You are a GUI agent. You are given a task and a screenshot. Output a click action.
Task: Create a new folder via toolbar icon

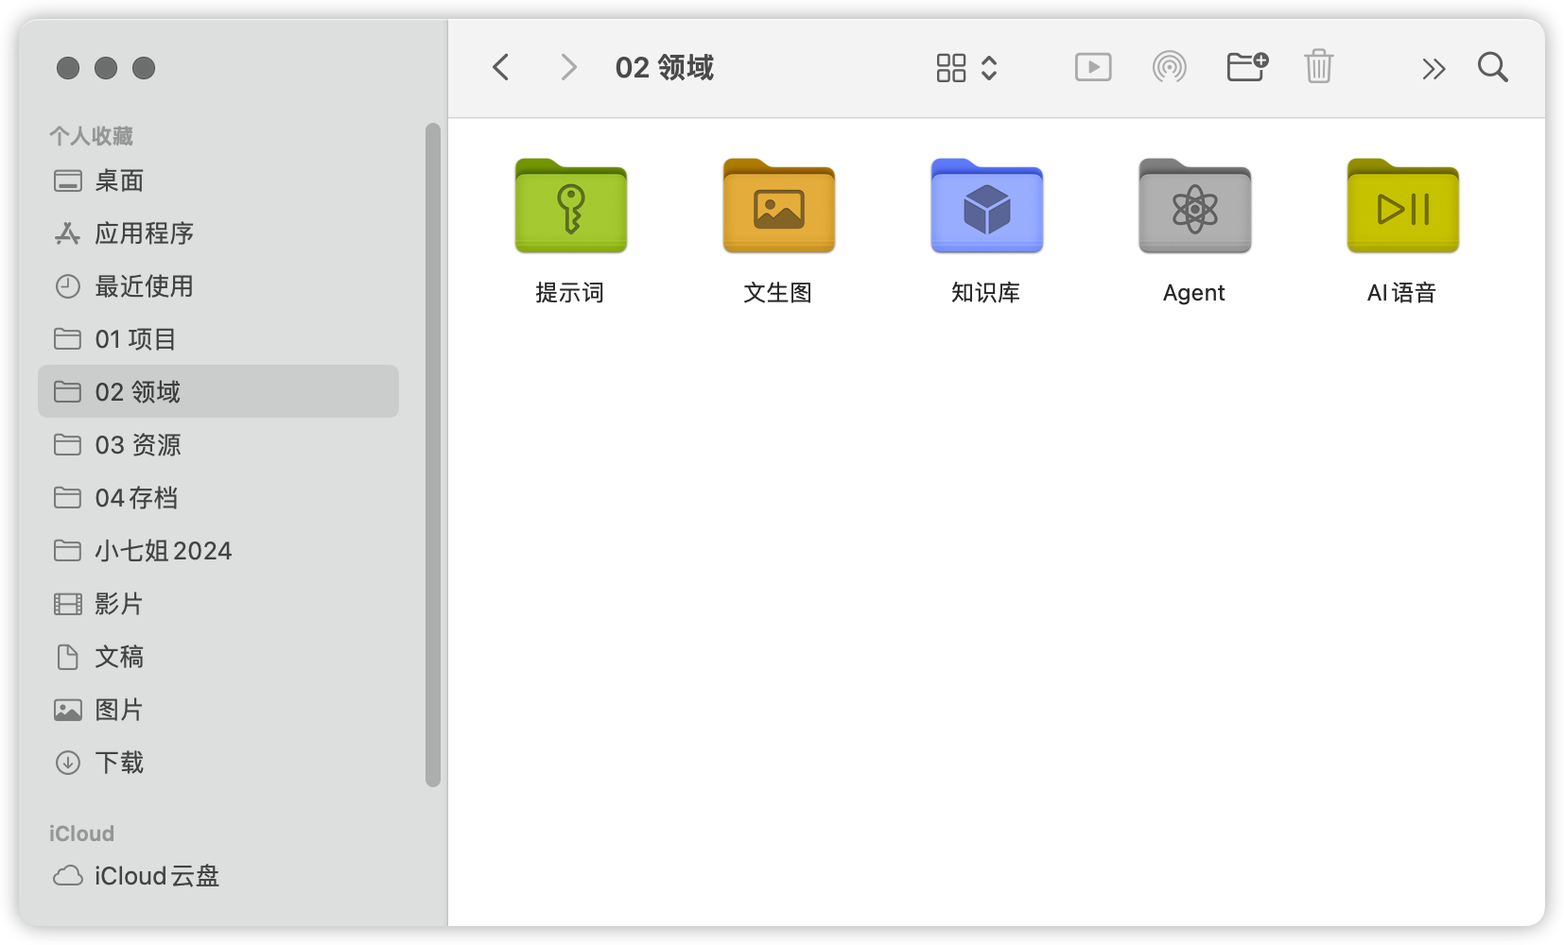(1246, 67)
